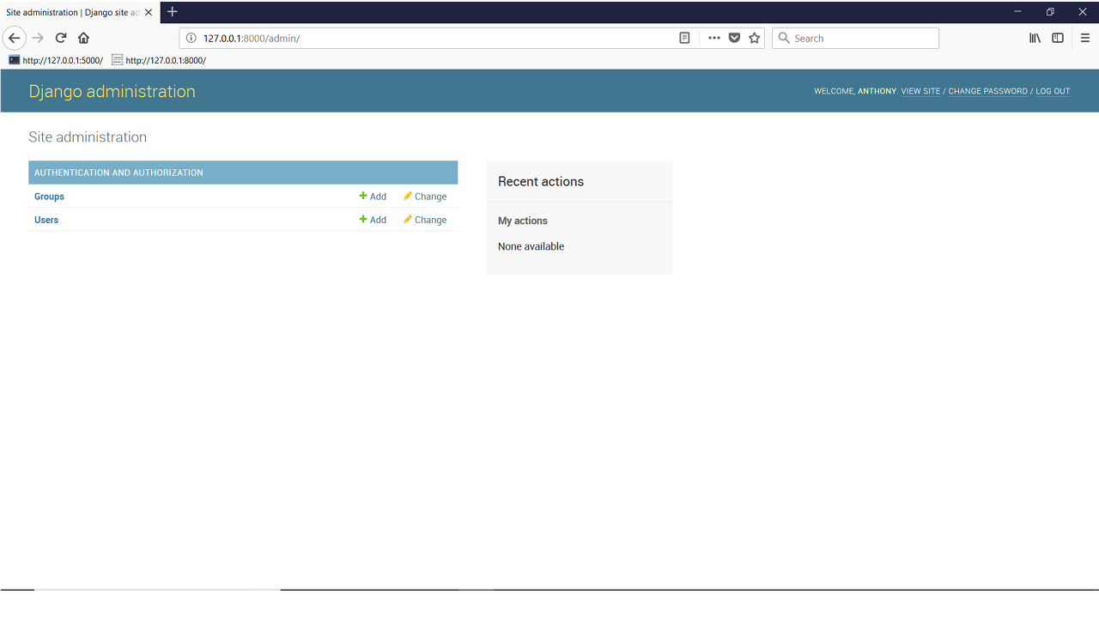Open the Library icon in toolbar
Viewport: 1099px width, 618px height.
[1035, 38]
